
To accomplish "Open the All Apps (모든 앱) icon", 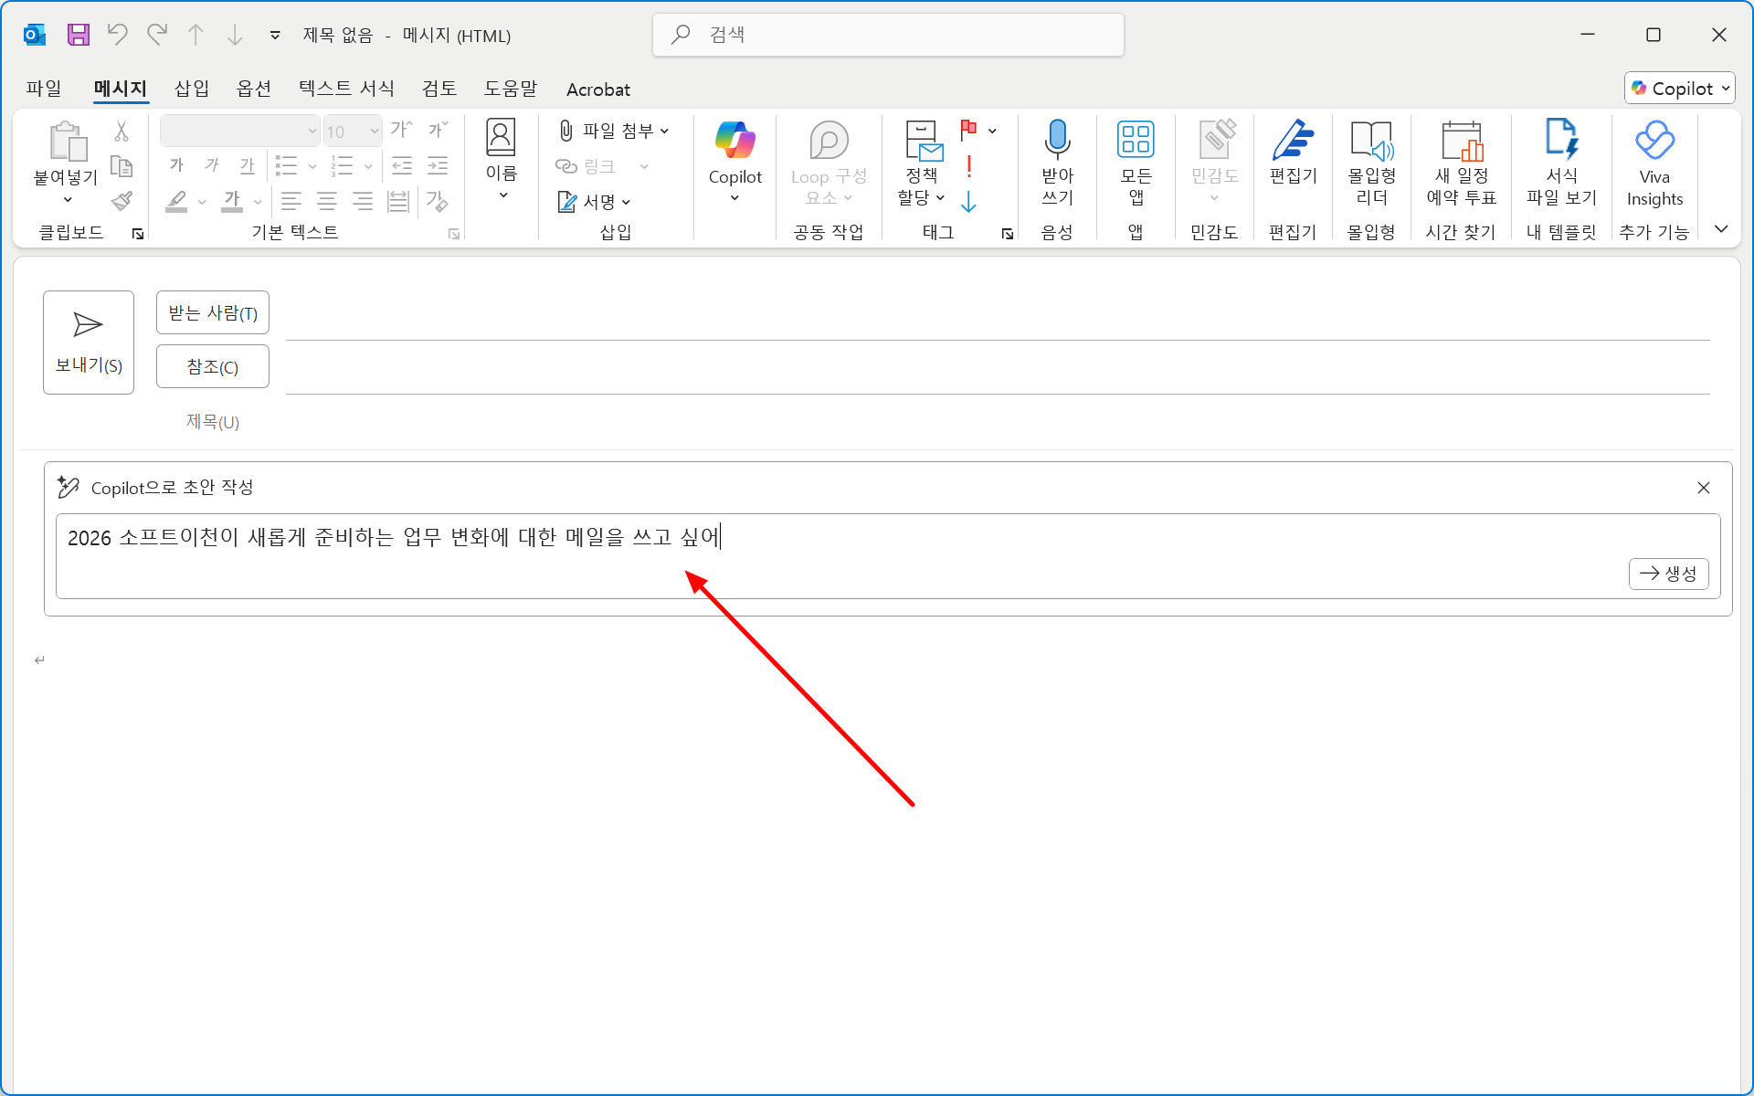I will 1136,140.
